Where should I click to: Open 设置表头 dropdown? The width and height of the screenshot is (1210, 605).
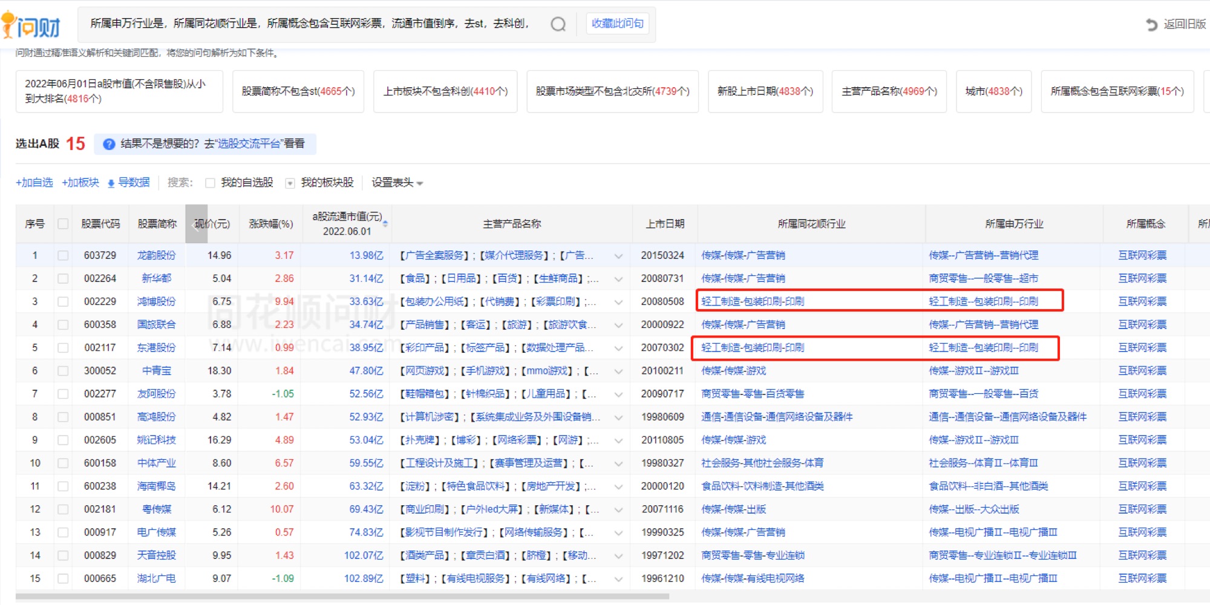click(397, 183)
